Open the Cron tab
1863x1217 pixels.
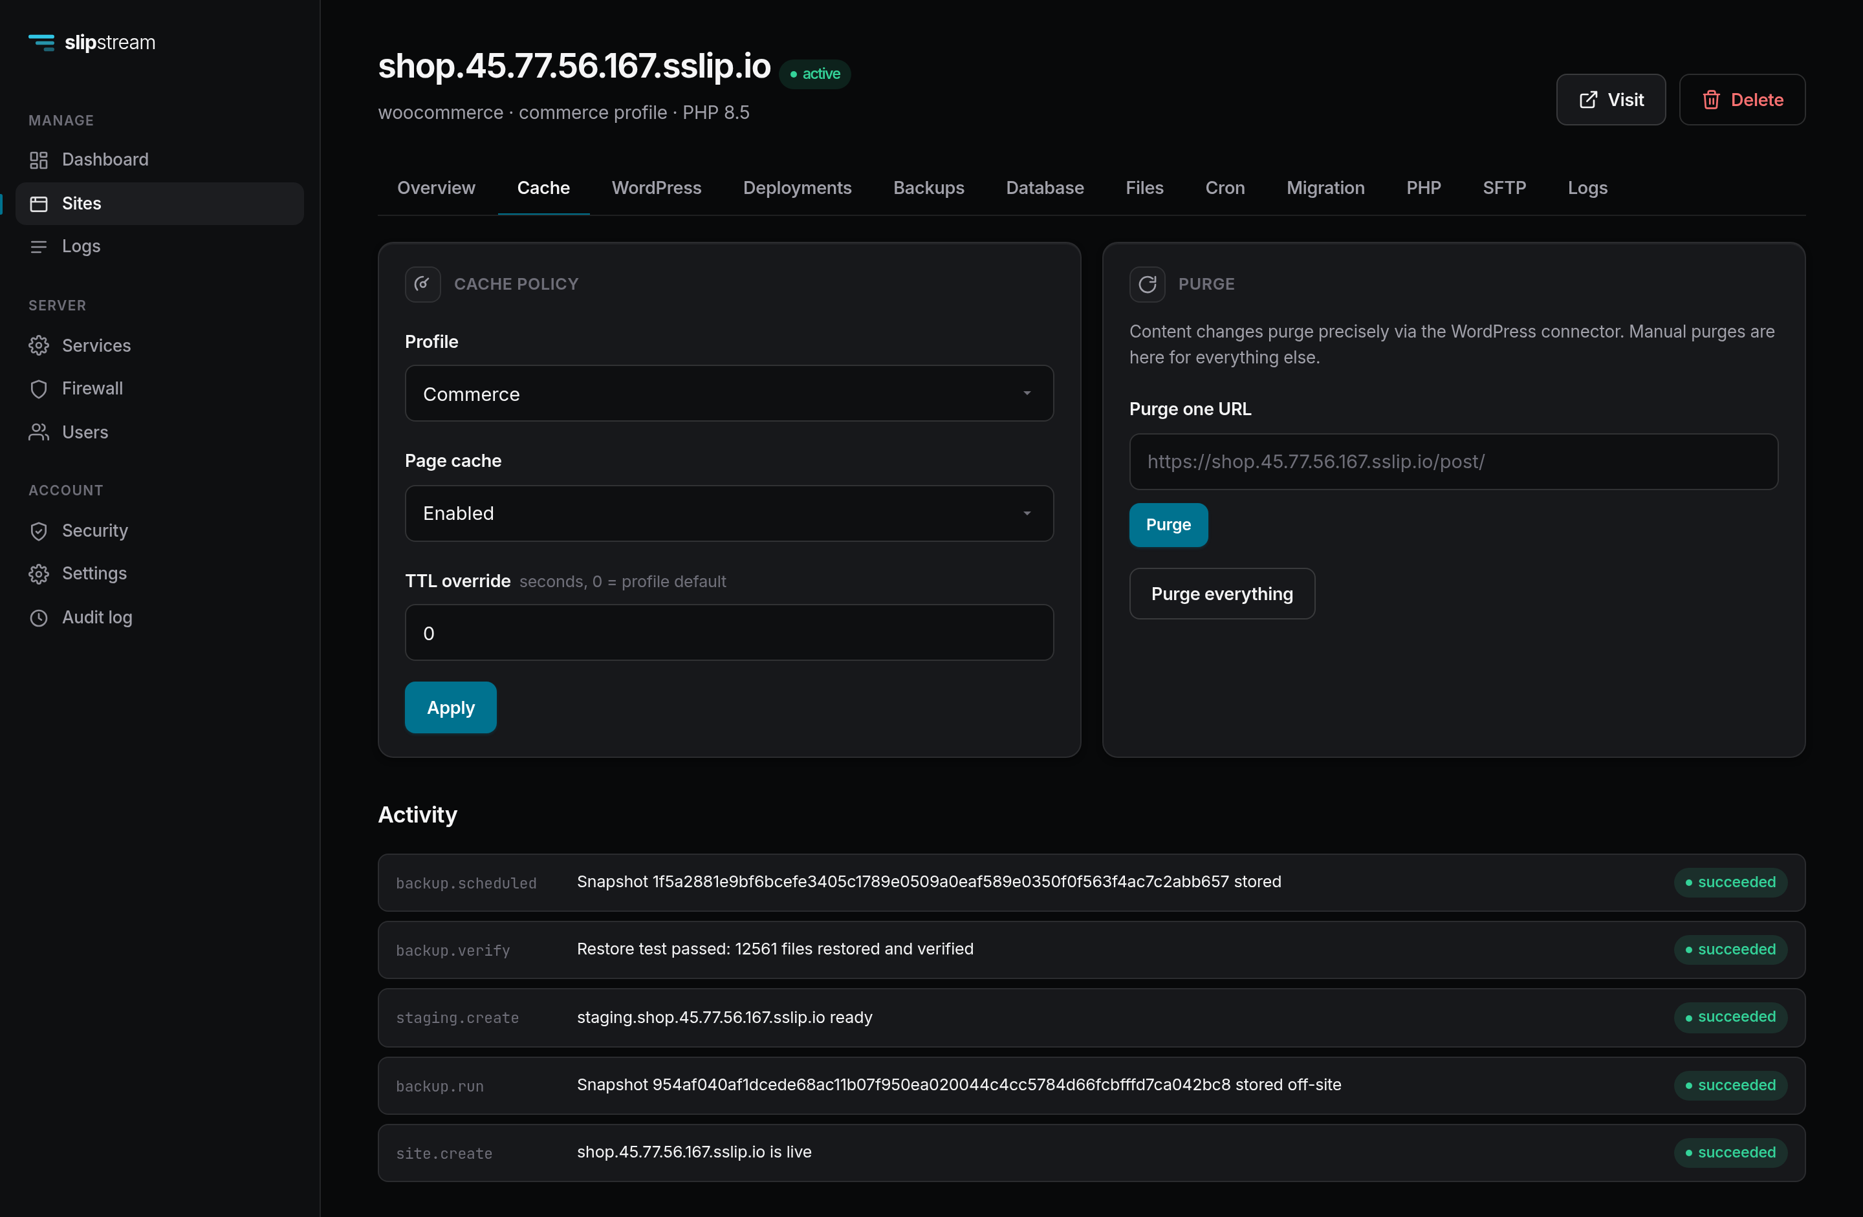(1225, 188)
